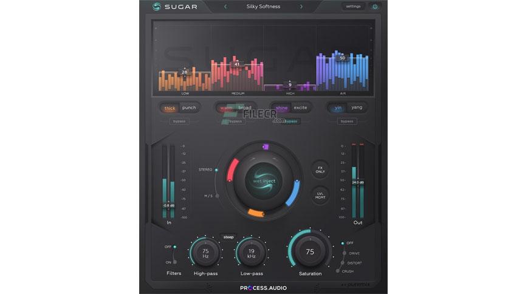Image resolution: width=508 pixels, height=294 pixels.
Task: Click the puremix logo
Action: (355, 285)
